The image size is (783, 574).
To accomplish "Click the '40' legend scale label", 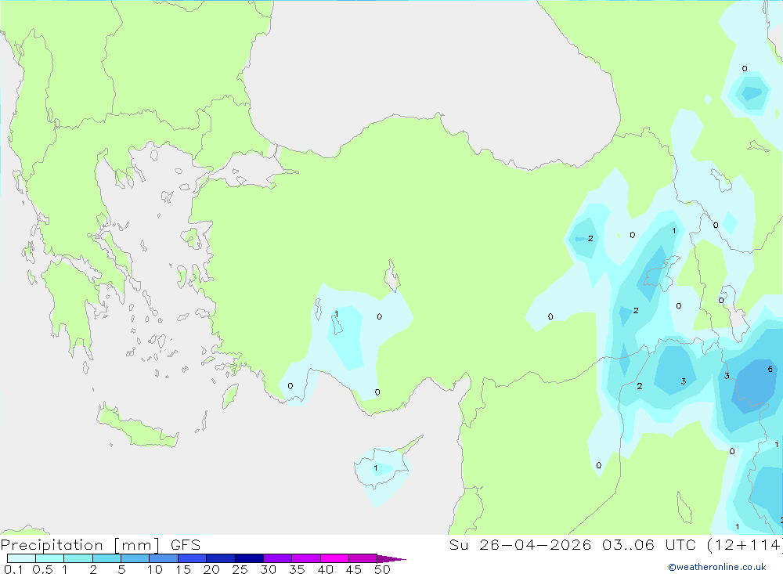I will (x=326, y=569).
